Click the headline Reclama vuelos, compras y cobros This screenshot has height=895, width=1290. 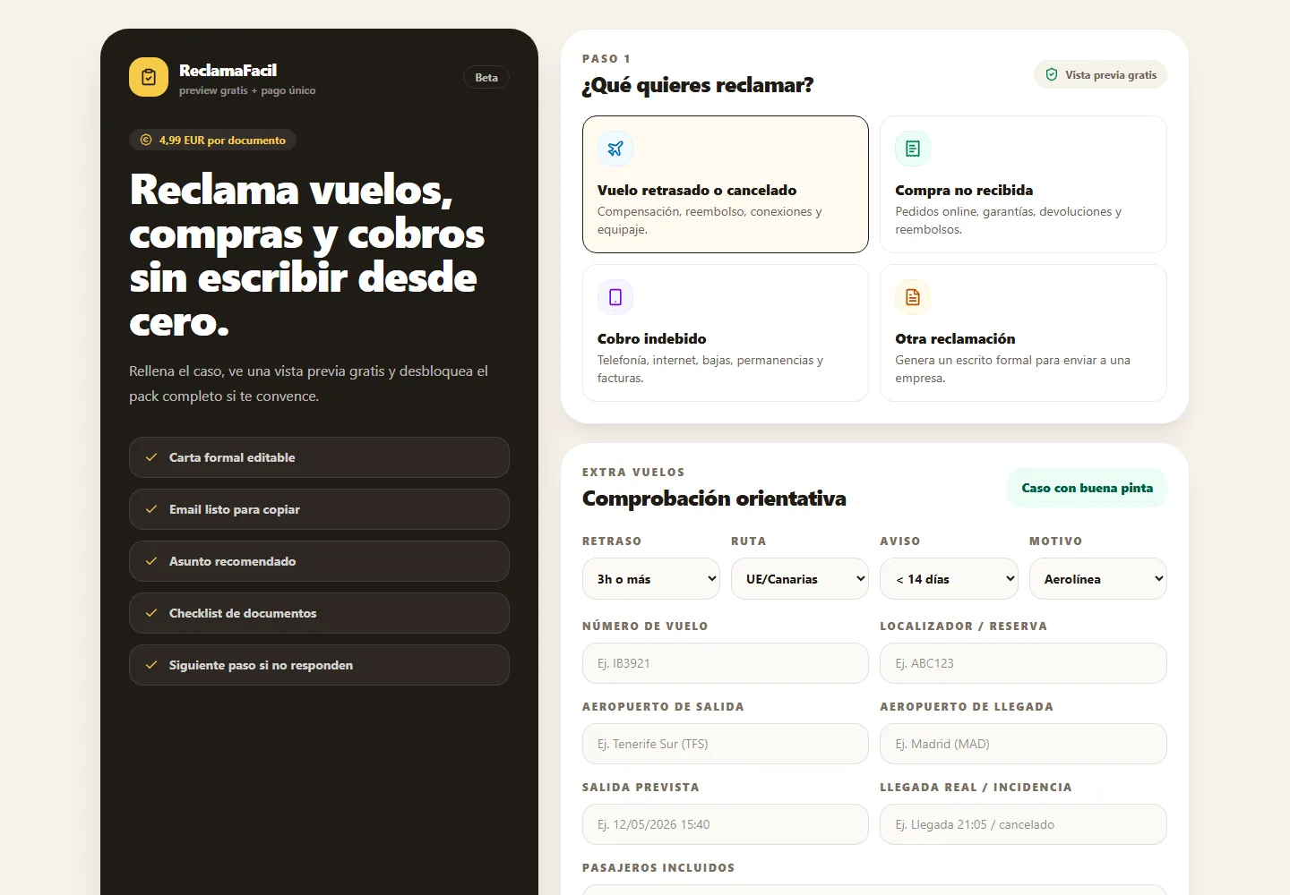(307, 255)
